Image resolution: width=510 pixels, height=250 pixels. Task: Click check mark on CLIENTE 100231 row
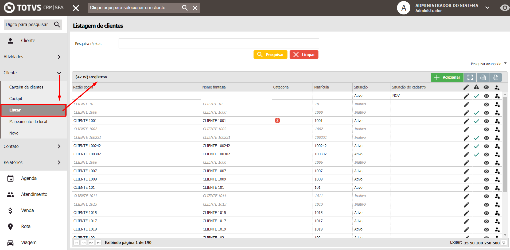click(476, 138)
